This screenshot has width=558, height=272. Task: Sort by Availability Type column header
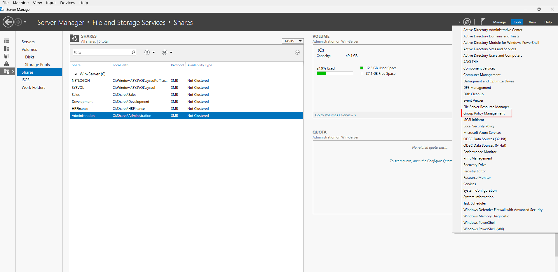click(x=200, y=65)
